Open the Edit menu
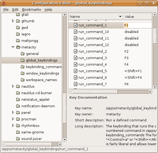This screenshot has height=153, width=158. (15, 9)
